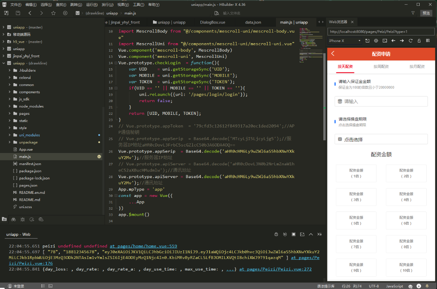The image size is (437, 289).
Task: Click the notification bell icon in the status bar
Action: [x=427, y=286]
